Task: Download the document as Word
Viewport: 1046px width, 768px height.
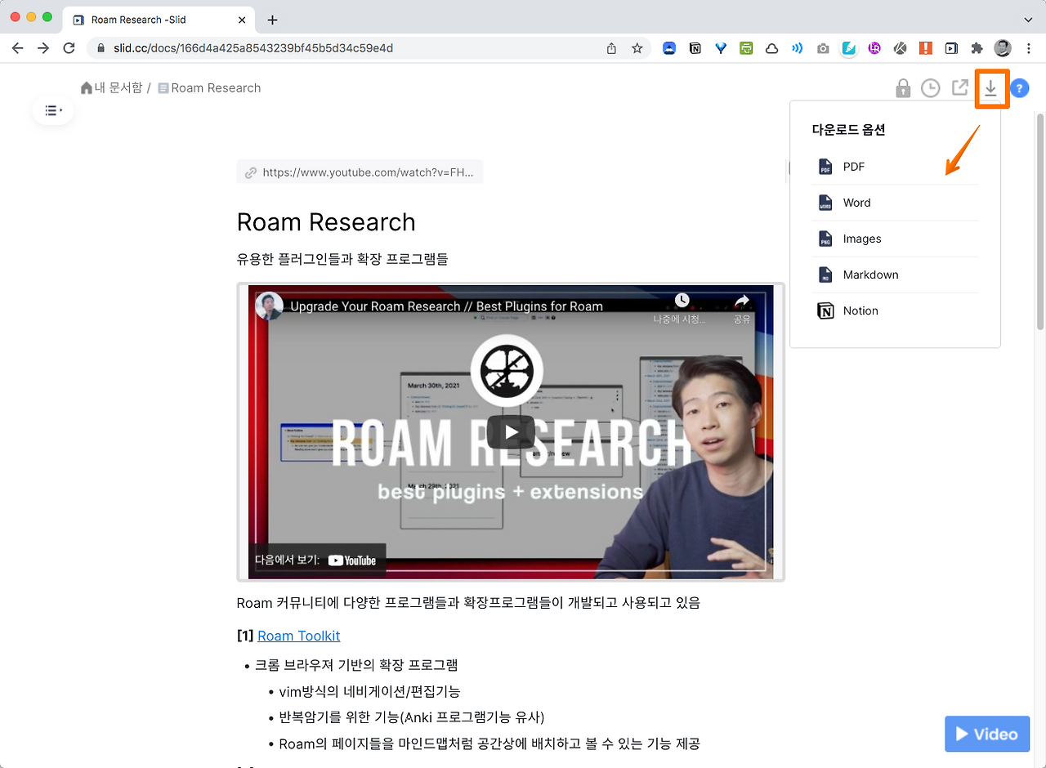Action: [x=895, y=203]
